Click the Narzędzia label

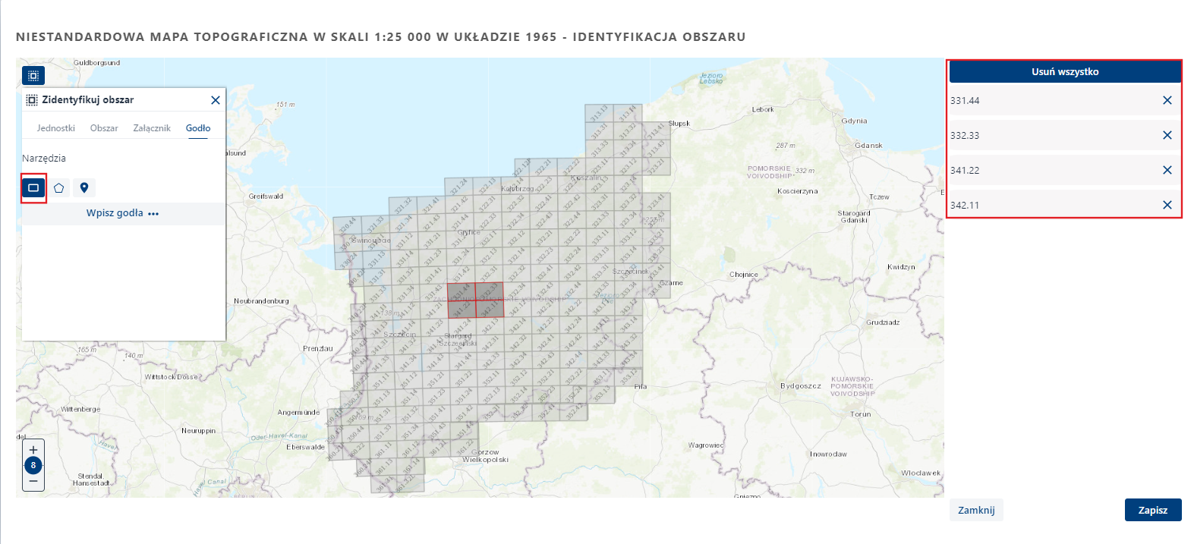pos(44,159)
